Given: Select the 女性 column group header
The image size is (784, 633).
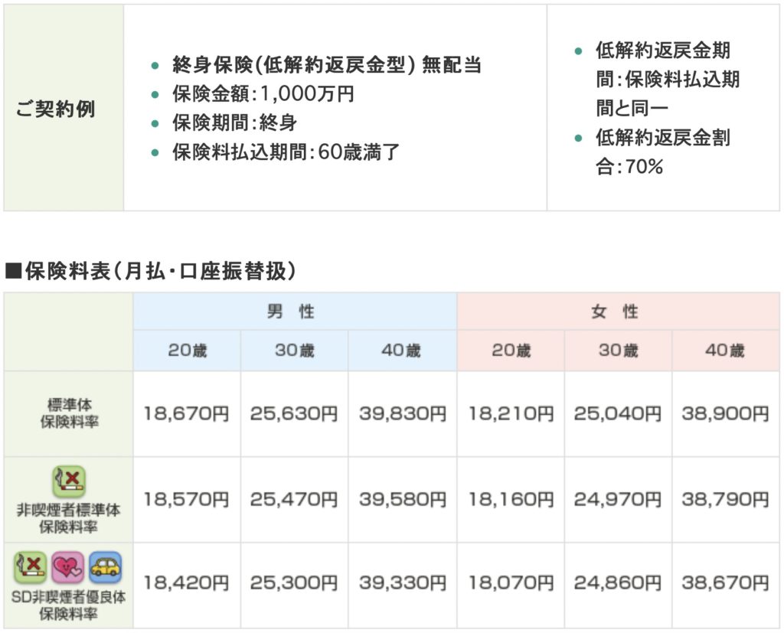Looking at the screenshot, I should (x=618, y=312).
